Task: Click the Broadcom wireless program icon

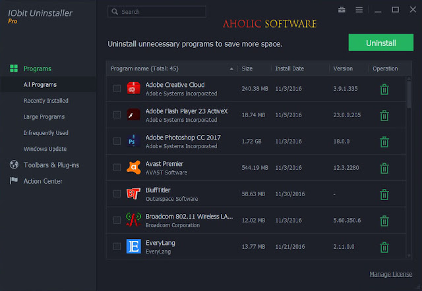Action: pyautogui.click(x=133, y=219)
